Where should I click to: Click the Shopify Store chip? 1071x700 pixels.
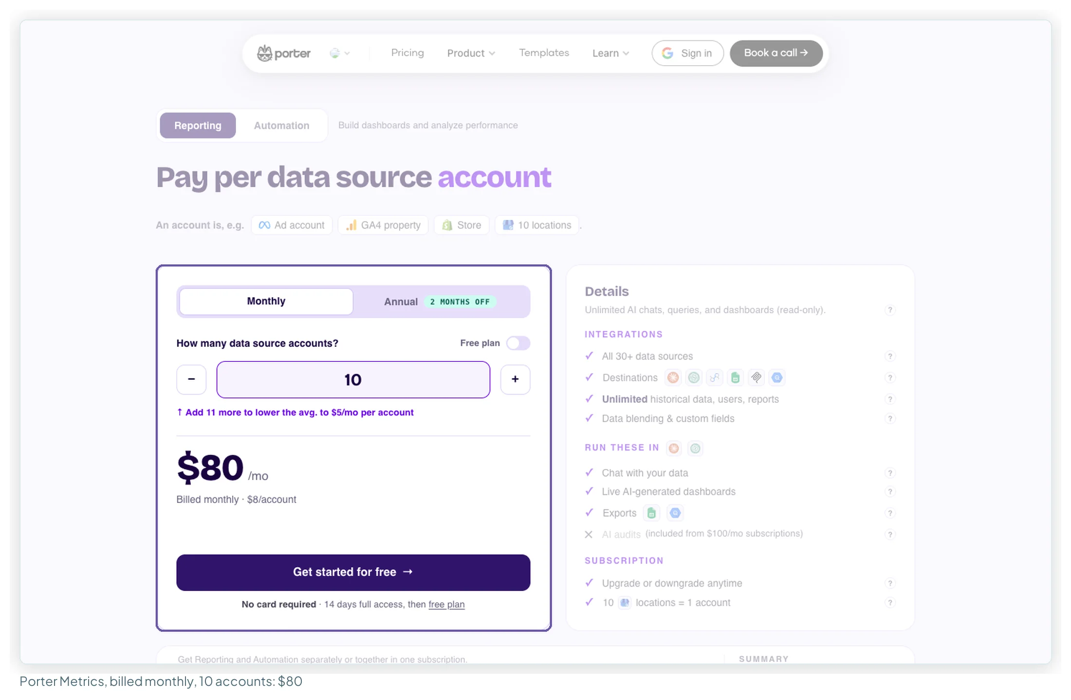tap(462, 225)
